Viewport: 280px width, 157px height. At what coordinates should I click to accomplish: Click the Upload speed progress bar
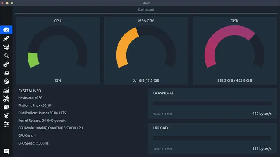(212, 138)
